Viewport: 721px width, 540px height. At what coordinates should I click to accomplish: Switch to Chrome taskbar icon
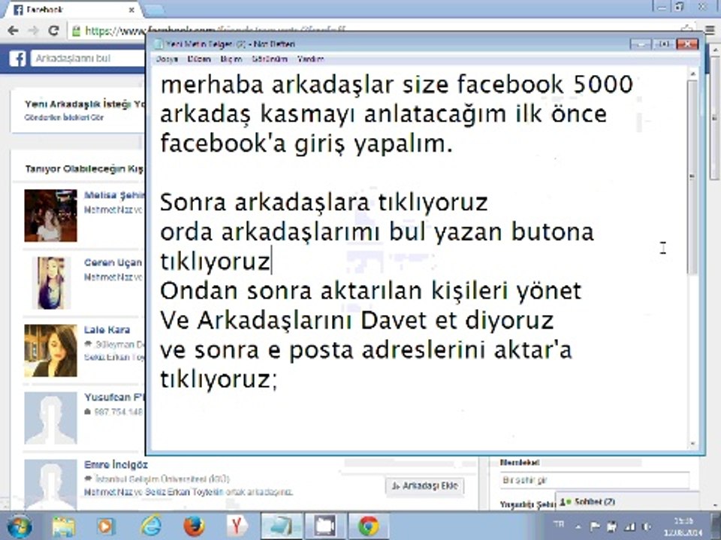(x=368, y=526)
